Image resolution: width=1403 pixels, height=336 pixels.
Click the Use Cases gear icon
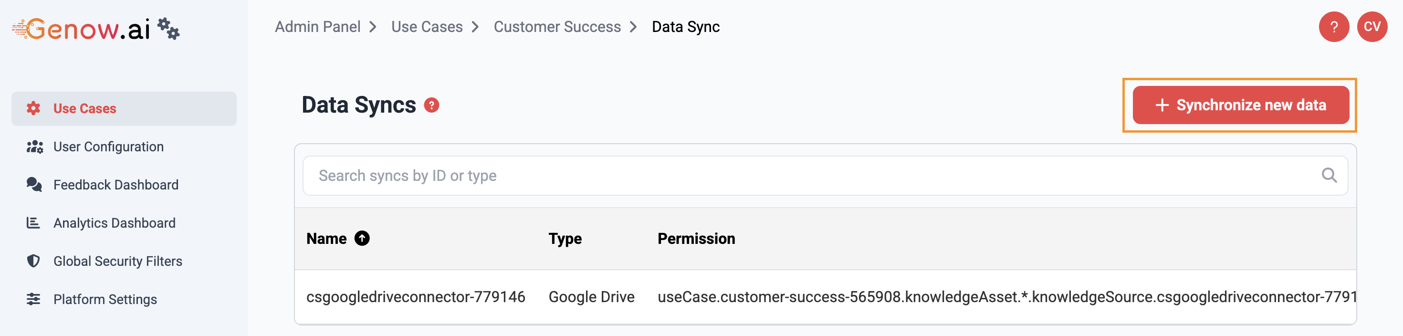coord(33,108)
